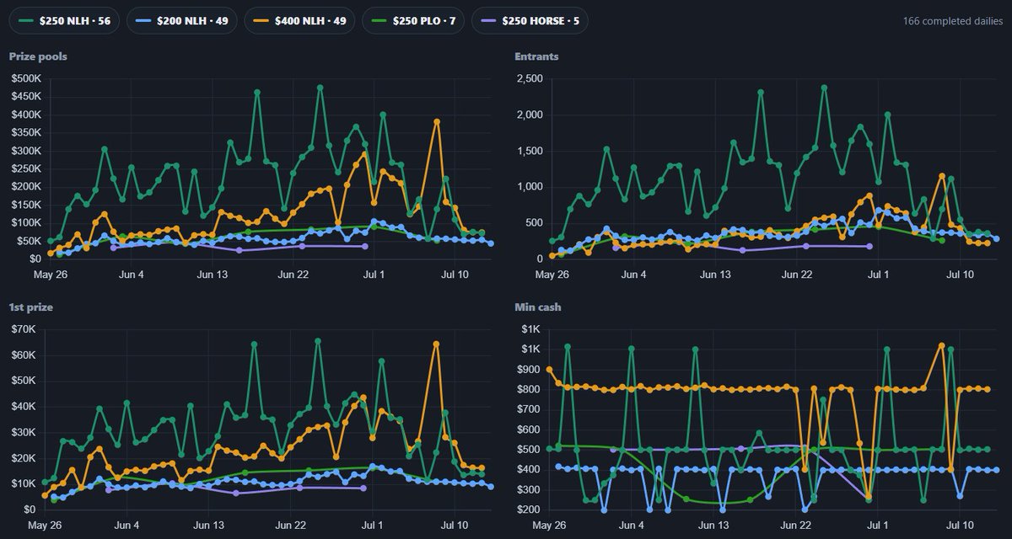Viewport: 1012px width, 539px height.
Task: Click the orange peak point near $65K in 1st prize
Action: [x=436, y=344]
